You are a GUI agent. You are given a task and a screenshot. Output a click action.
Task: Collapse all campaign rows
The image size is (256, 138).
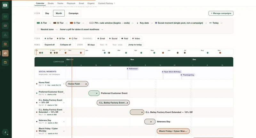click(x=66, y=45)
